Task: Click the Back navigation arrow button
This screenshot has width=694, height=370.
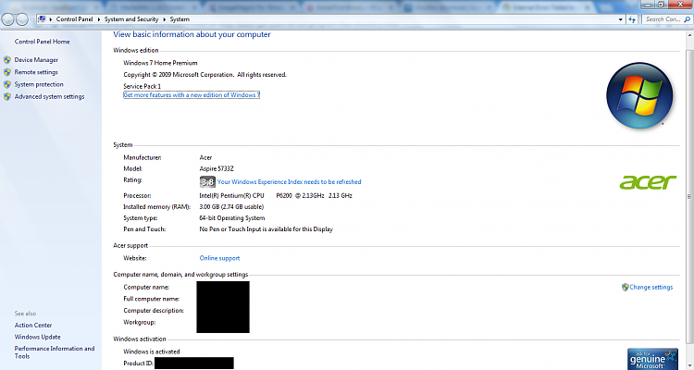Action: pos(8,19)
